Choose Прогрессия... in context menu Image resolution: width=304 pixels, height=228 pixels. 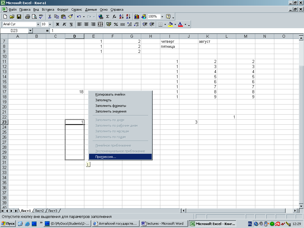pos(120,157)
